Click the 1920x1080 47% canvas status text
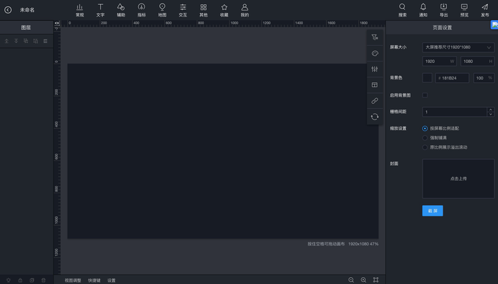 (x=363, y=244)
